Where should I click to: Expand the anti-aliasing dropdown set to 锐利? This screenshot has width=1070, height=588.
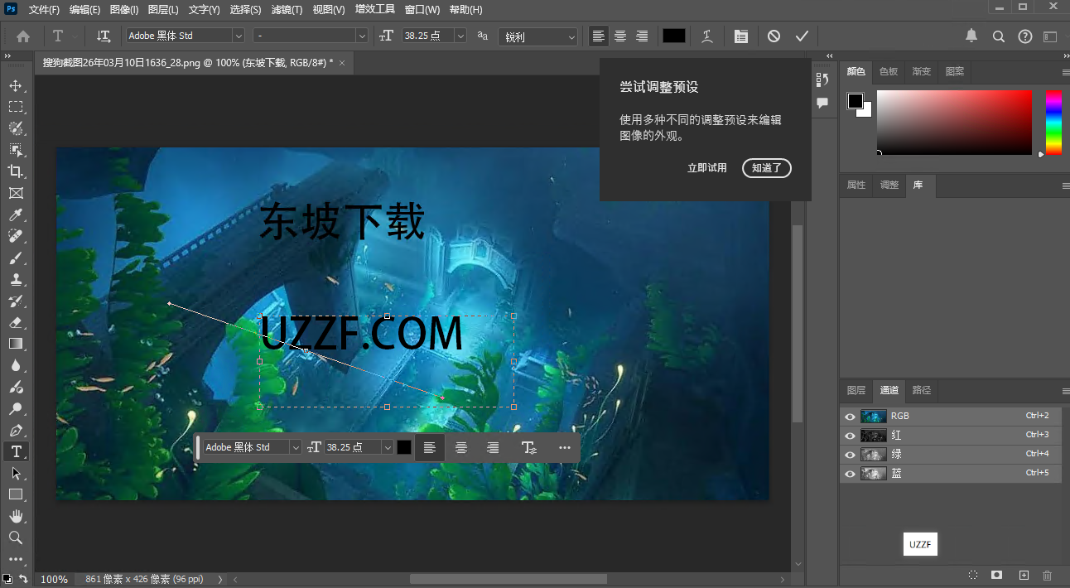(573, 36)
